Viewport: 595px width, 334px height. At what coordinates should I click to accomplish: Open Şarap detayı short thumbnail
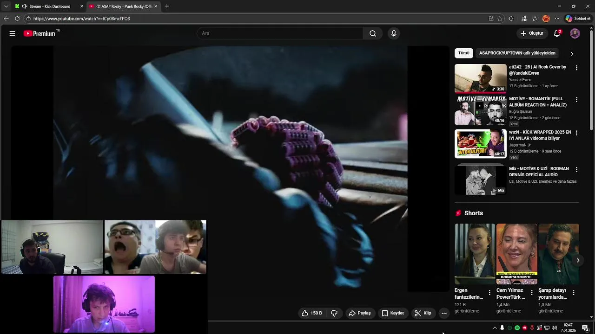559,254
